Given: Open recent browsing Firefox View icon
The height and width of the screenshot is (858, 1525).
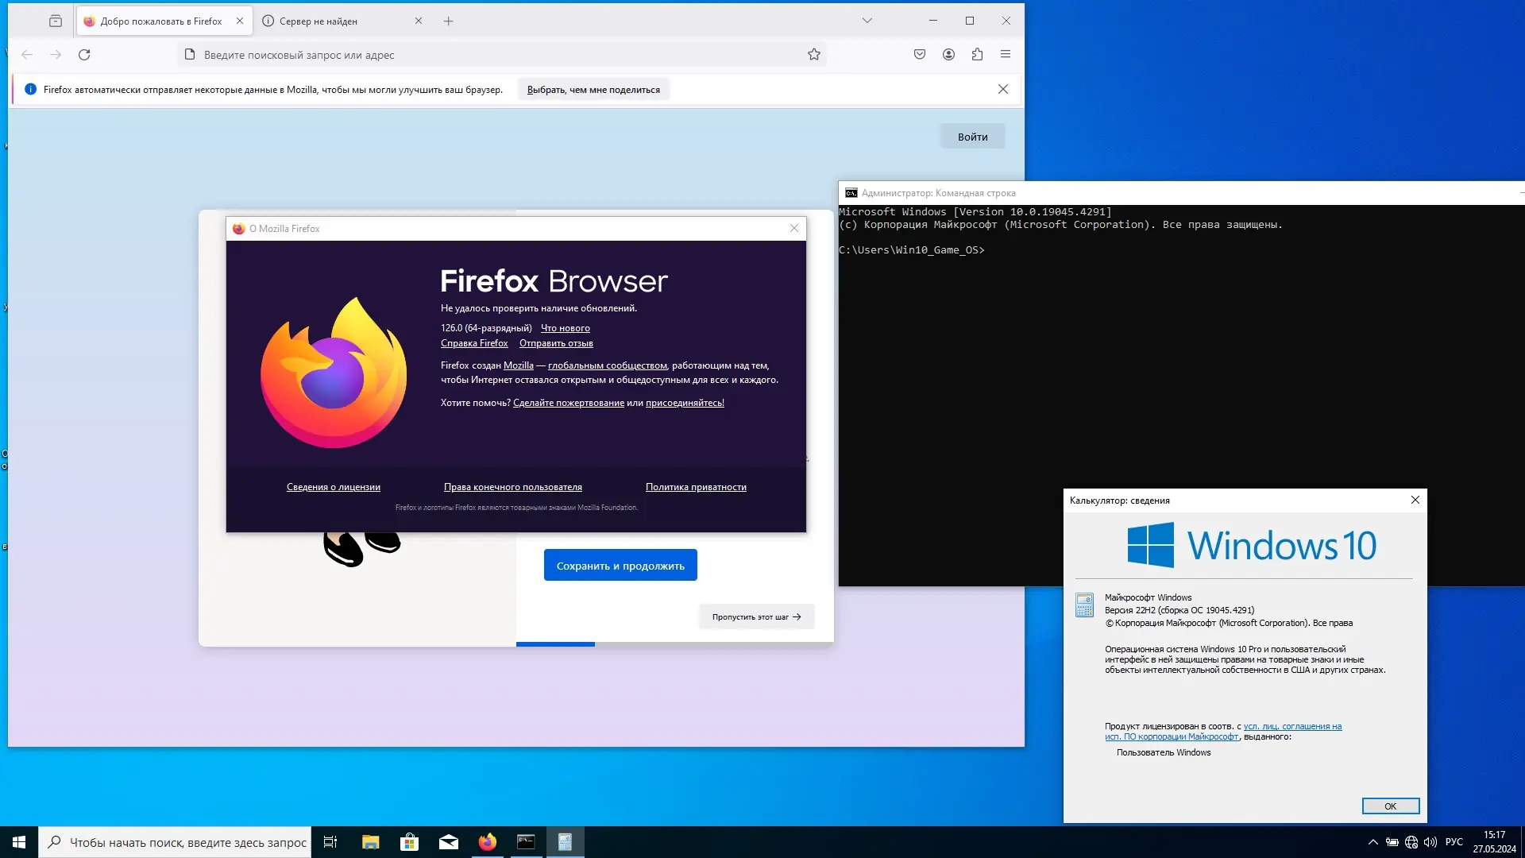Looking at the screenshot, I should (55, 21).
